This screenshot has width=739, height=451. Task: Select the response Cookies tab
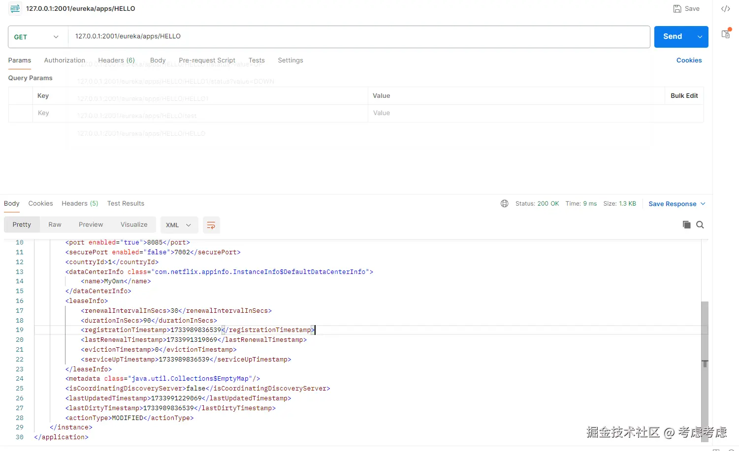[40, 204]
